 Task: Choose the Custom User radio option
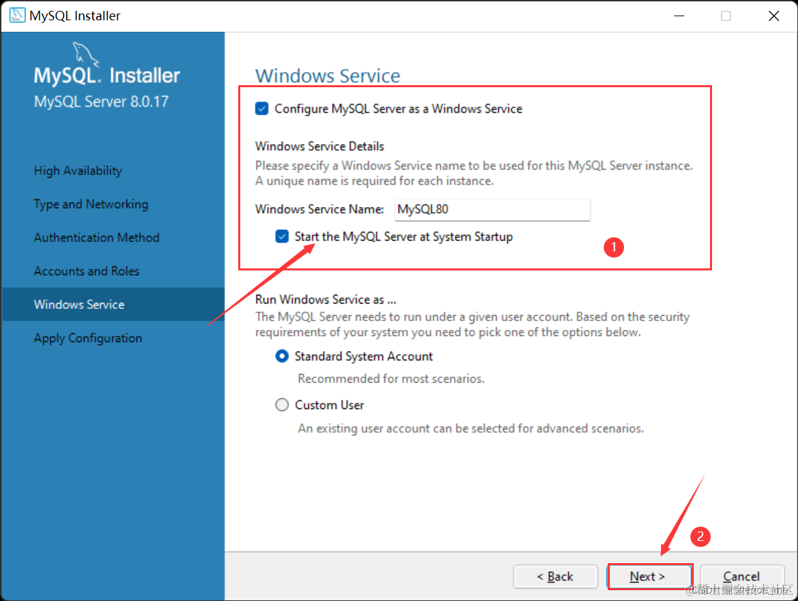(x=282, y=405)
